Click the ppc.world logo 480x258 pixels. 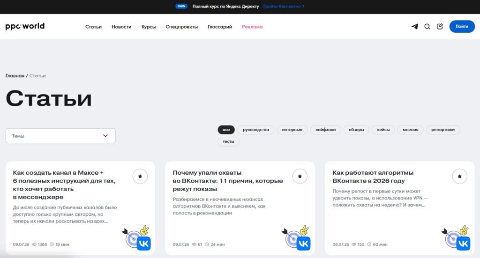pos(25,26)
